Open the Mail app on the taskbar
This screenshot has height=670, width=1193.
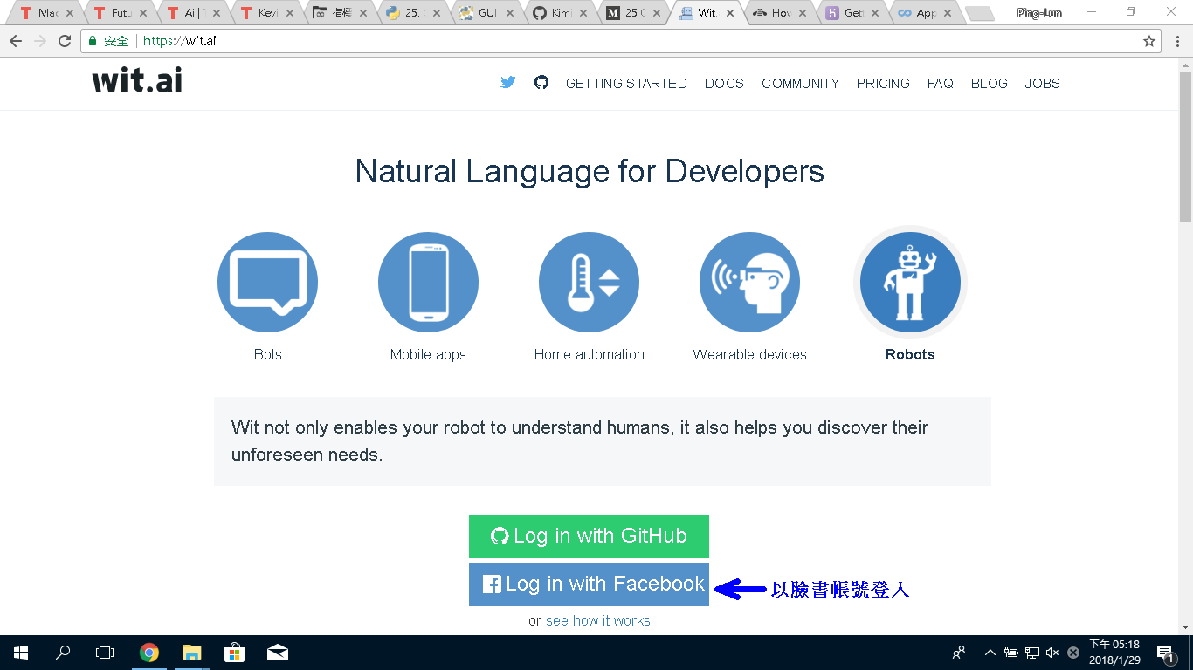(278, 653)
